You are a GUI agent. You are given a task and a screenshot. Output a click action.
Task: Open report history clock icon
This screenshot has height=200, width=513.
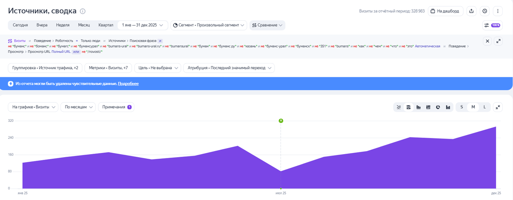(x=485, y=11)
